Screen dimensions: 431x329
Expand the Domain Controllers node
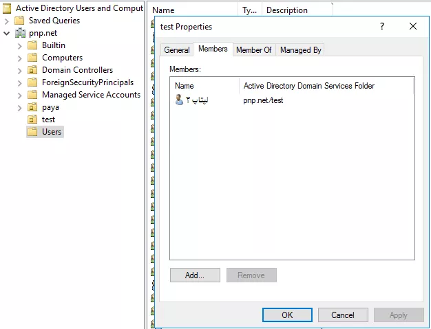coord(19,71)
